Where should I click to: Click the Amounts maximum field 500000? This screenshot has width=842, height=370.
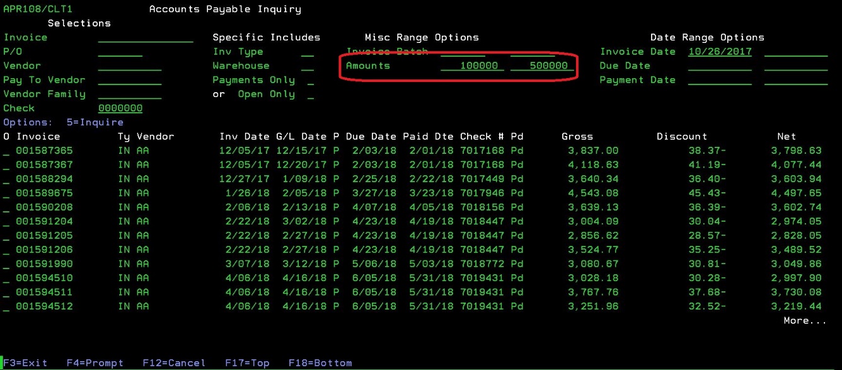tap(542, 66)
